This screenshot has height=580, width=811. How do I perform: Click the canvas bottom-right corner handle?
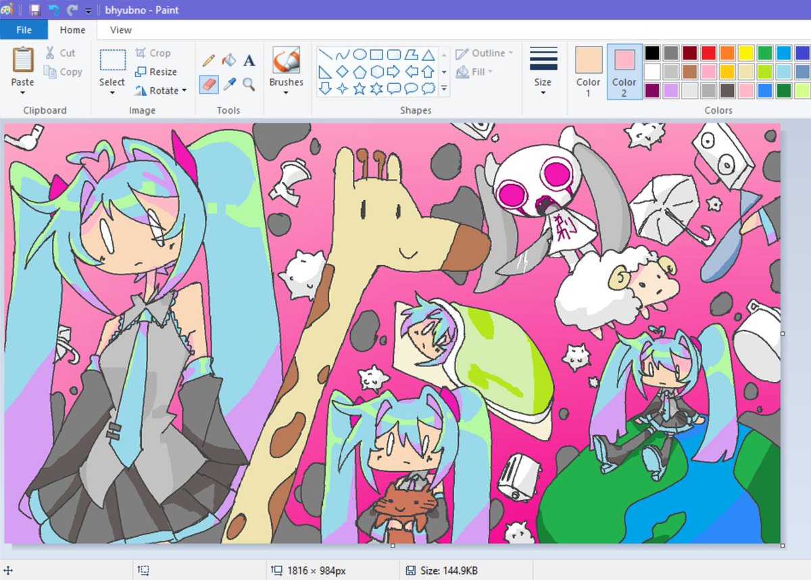coord(783,546)
